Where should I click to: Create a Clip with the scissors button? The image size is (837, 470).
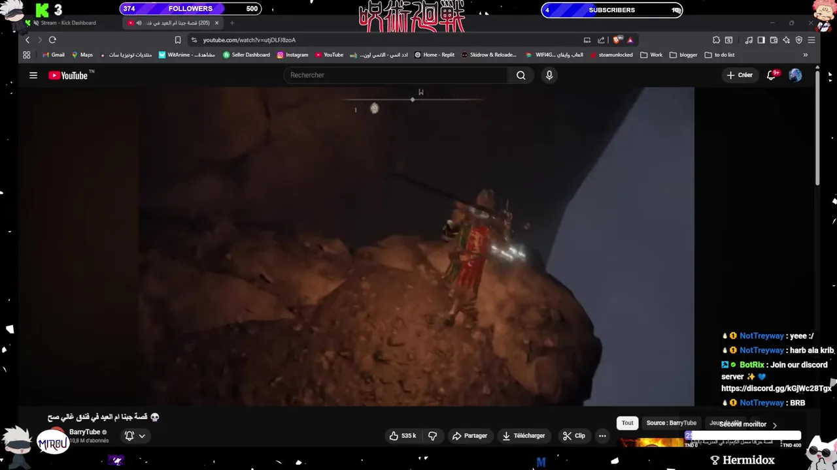[x=573, y=435]
